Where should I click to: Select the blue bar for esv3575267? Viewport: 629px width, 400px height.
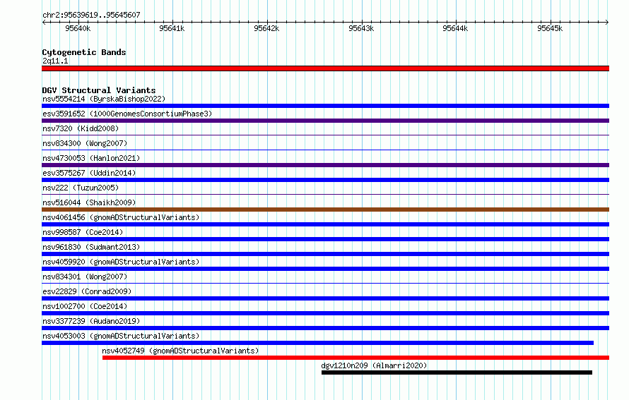pyautogui.click(x=325, y=180)
